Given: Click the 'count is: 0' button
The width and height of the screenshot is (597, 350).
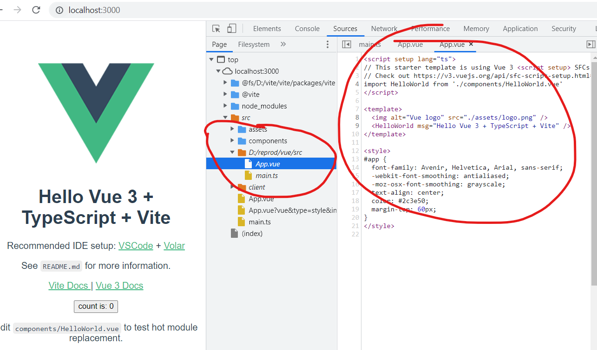Looking at the screenshot, I should point(96,306).
